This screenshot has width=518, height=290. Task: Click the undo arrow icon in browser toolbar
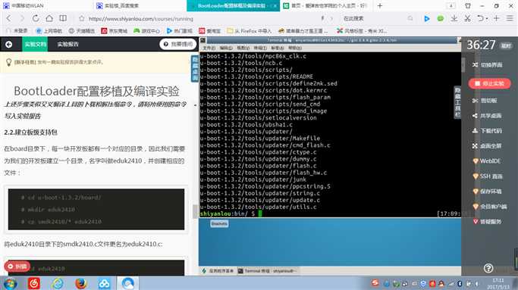click(x=481, y=18)
